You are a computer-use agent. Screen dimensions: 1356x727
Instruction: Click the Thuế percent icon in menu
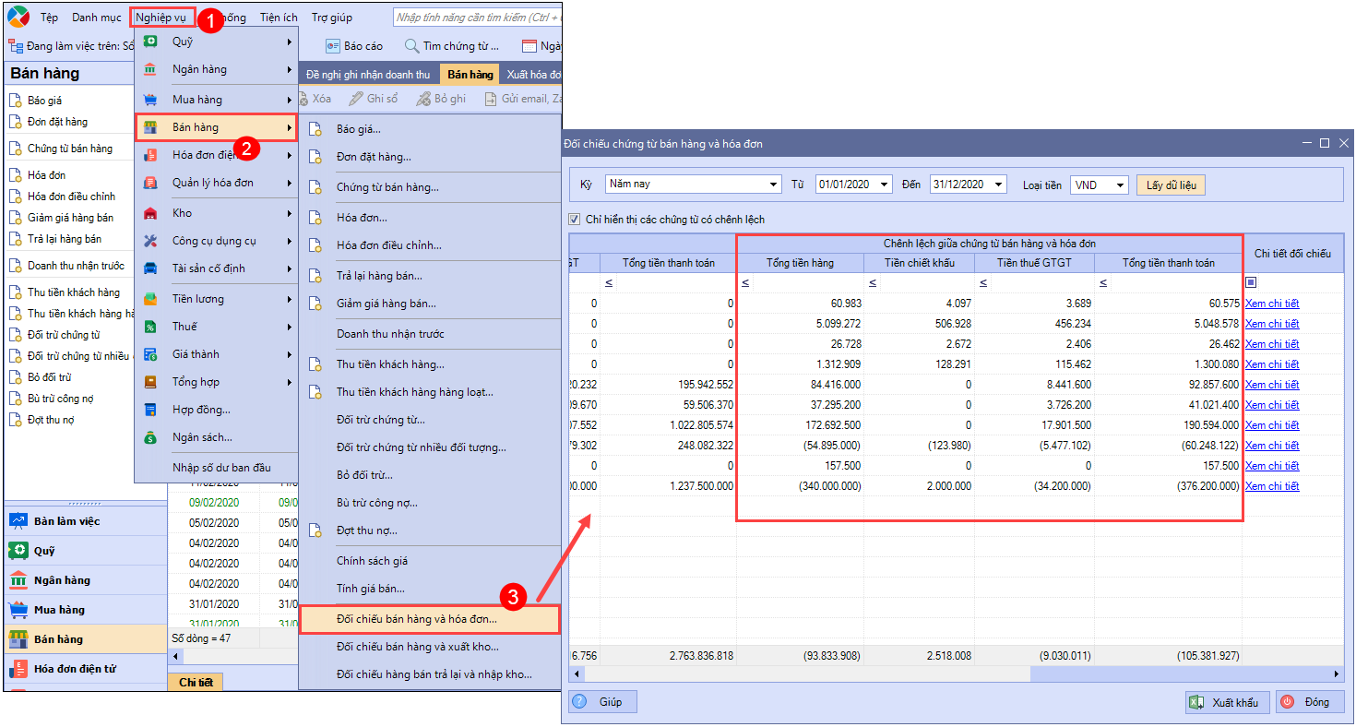click(151, 327)
